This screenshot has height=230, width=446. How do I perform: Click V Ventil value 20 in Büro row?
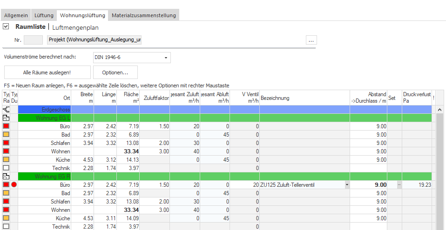click(244, 185)
